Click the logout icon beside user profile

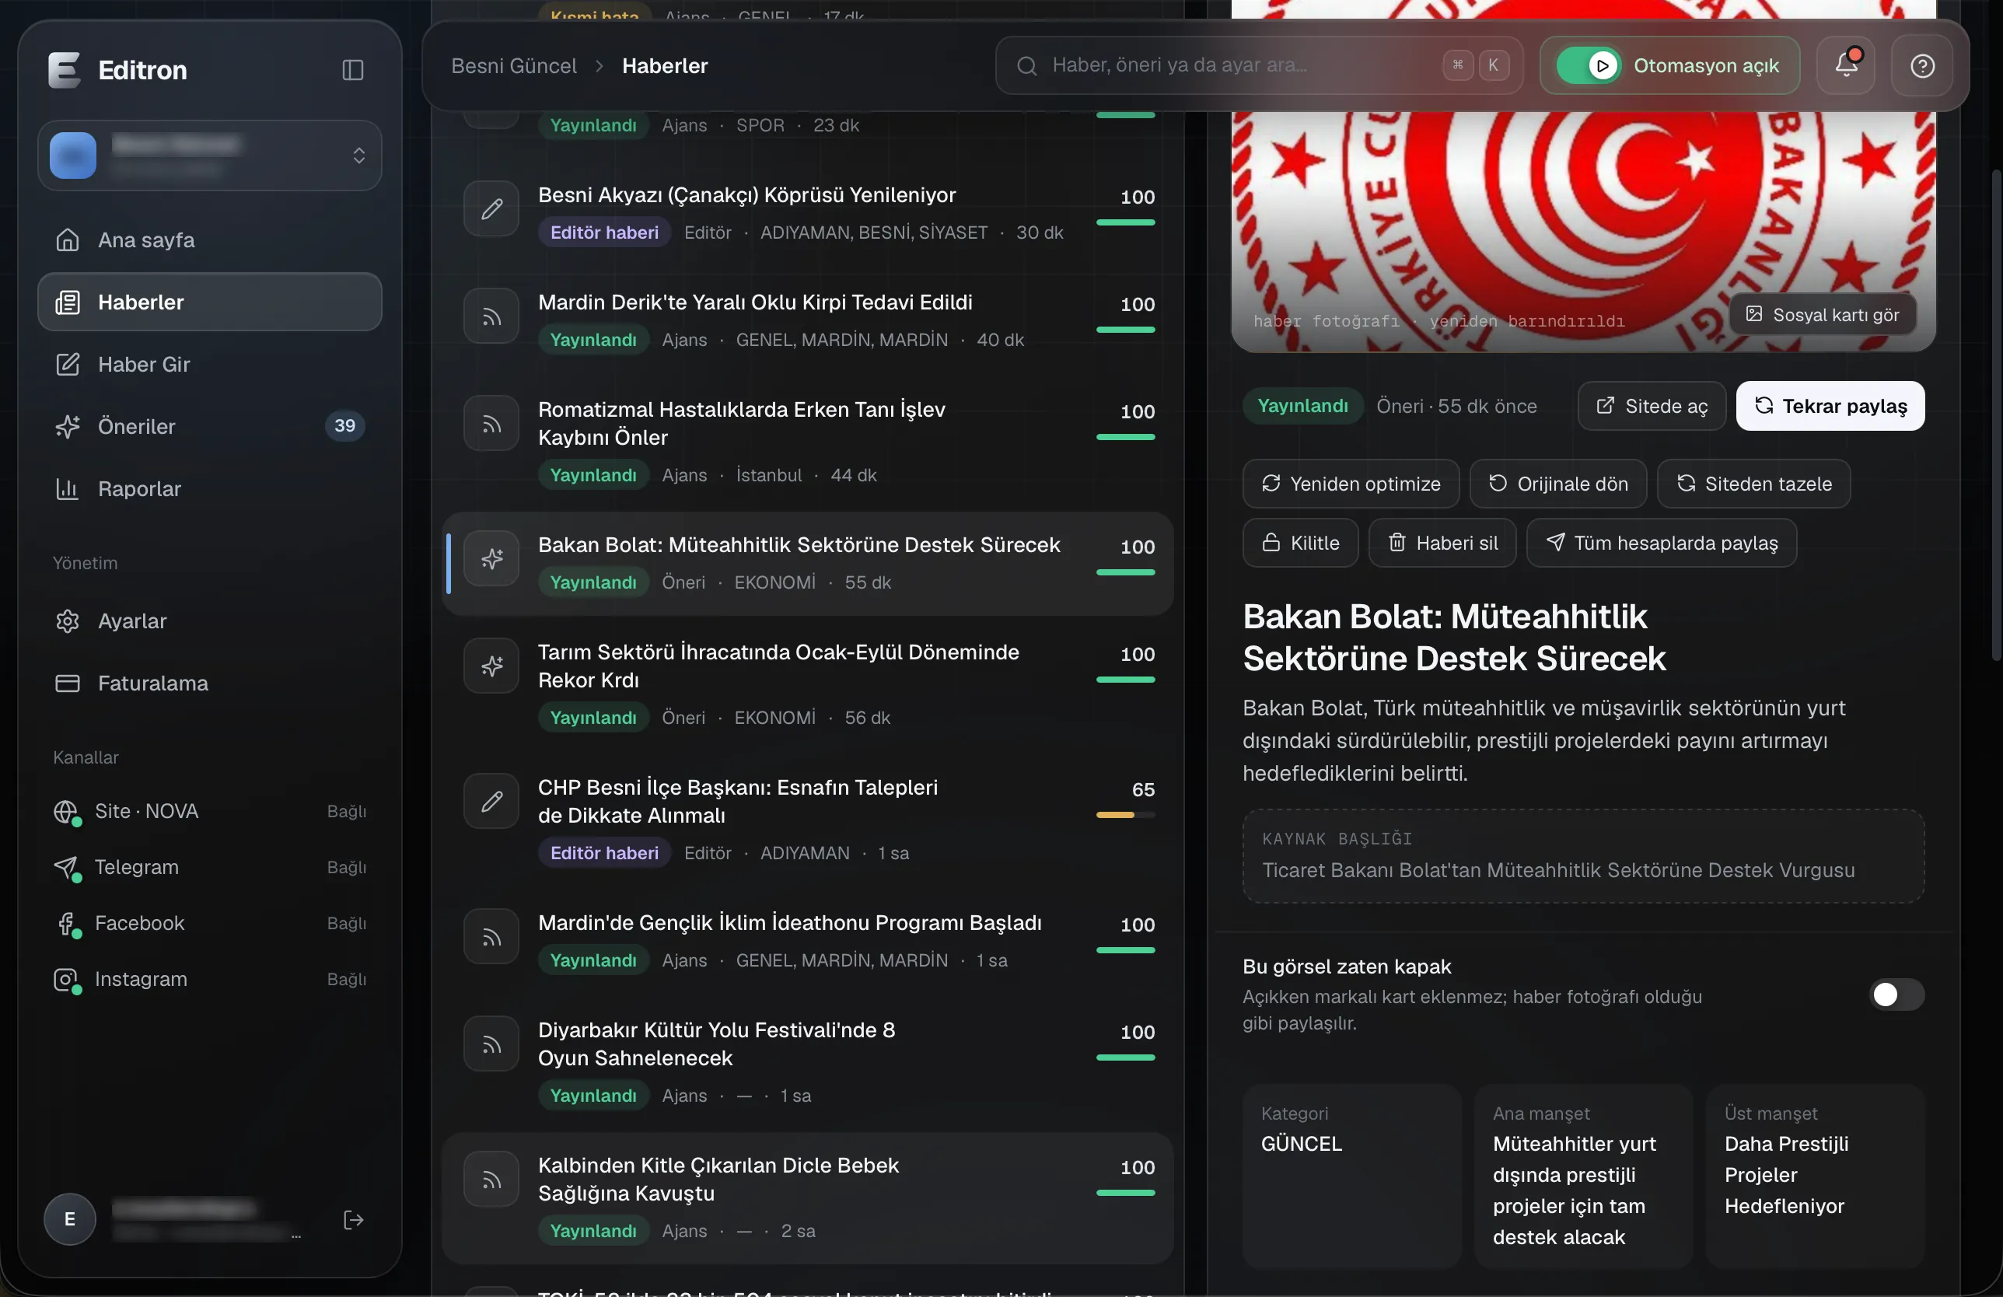354,1219
